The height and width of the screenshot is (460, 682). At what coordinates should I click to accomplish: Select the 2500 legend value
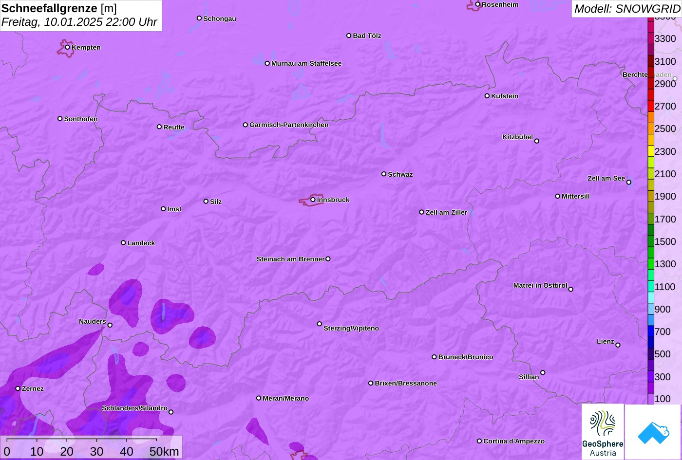pos(665,129)
